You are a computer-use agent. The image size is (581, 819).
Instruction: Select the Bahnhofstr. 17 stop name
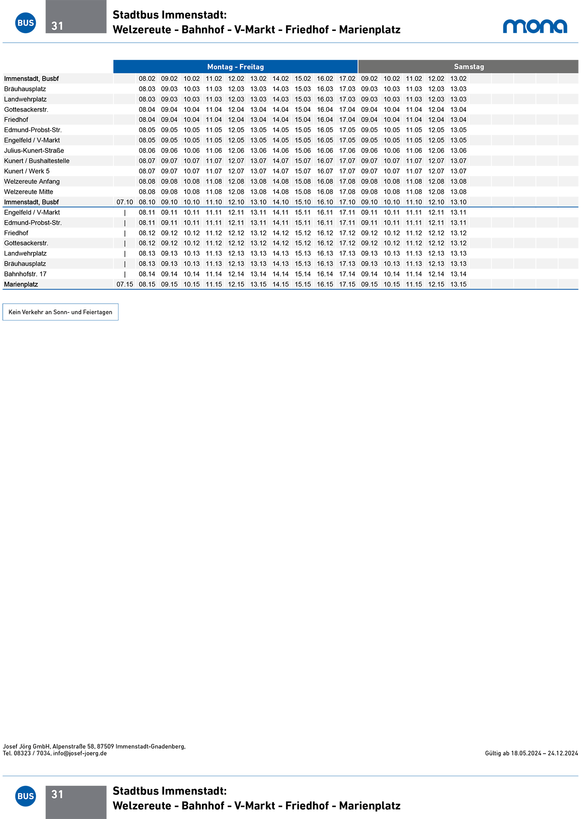[x=25, y=274]
